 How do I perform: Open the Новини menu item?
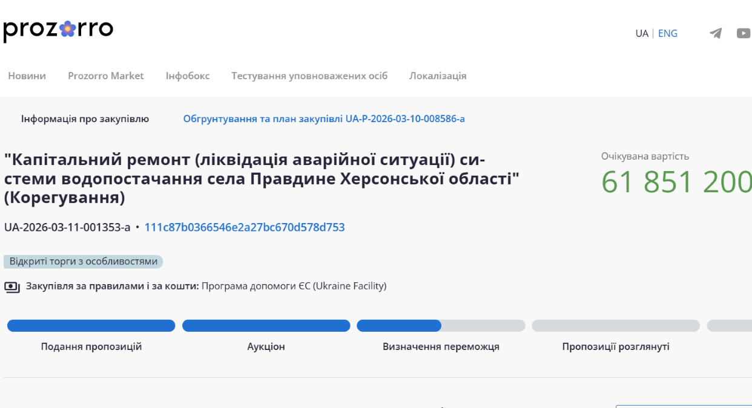[x=27, y=76]
